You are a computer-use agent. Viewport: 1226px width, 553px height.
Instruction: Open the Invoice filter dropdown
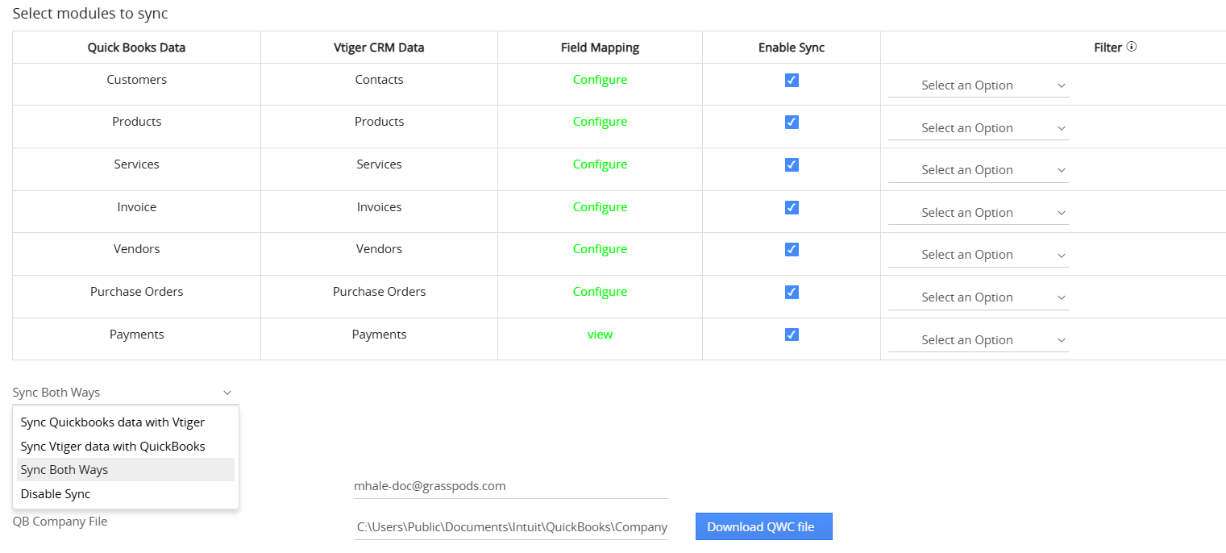coord(979,213)
